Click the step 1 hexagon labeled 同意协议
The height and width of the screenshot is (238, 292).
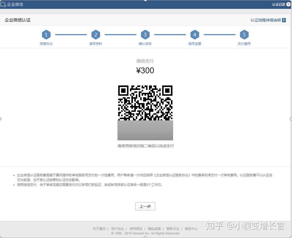tap(46, 34)
